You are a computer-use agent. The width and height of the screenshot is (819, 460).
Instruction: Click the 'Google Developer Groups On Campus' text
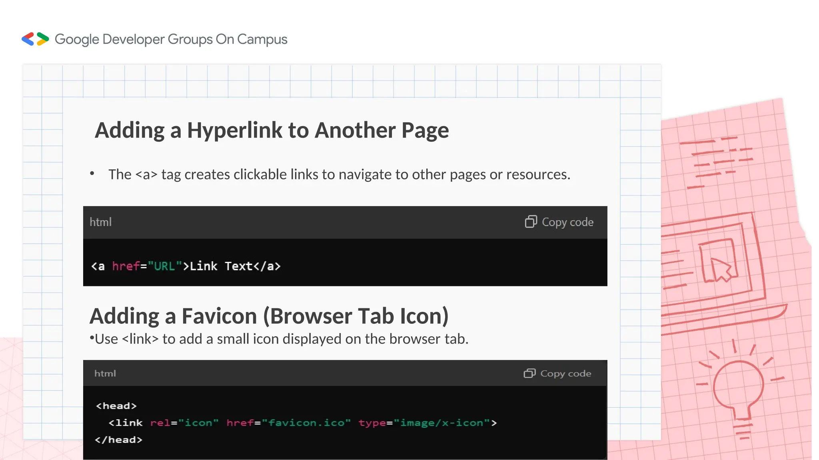[171, 39]
